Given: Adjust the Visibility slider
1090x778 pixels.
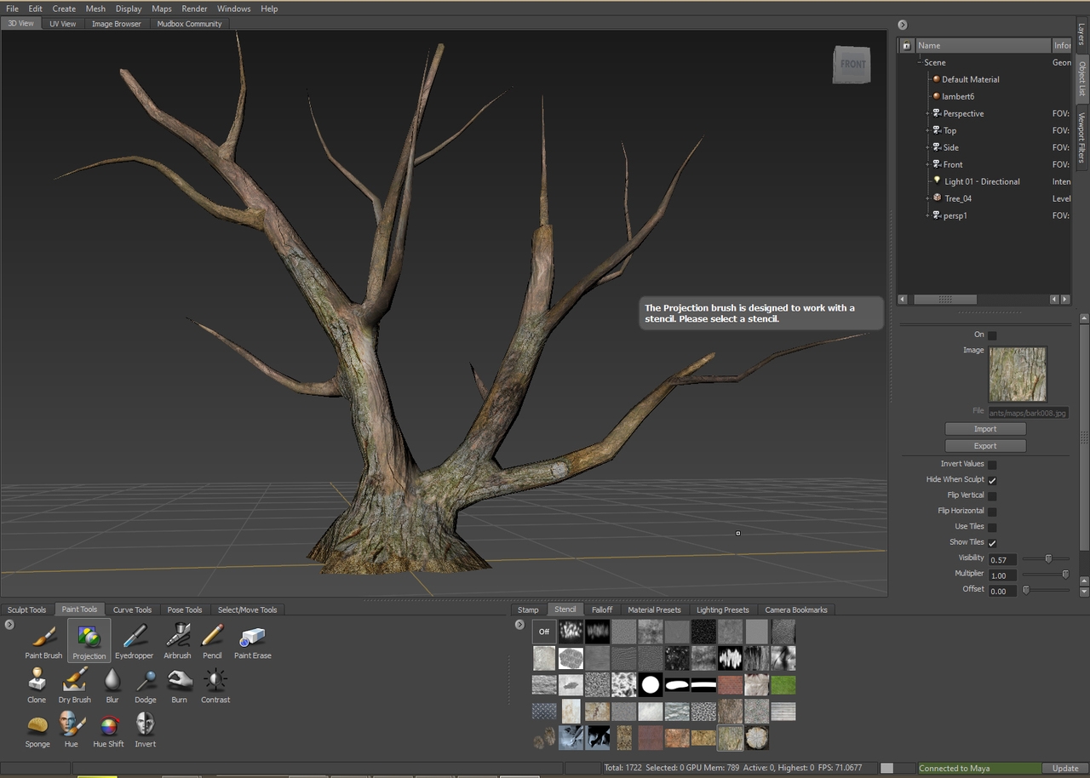Looking at the screenshot, I should (x=1047, y=558).
